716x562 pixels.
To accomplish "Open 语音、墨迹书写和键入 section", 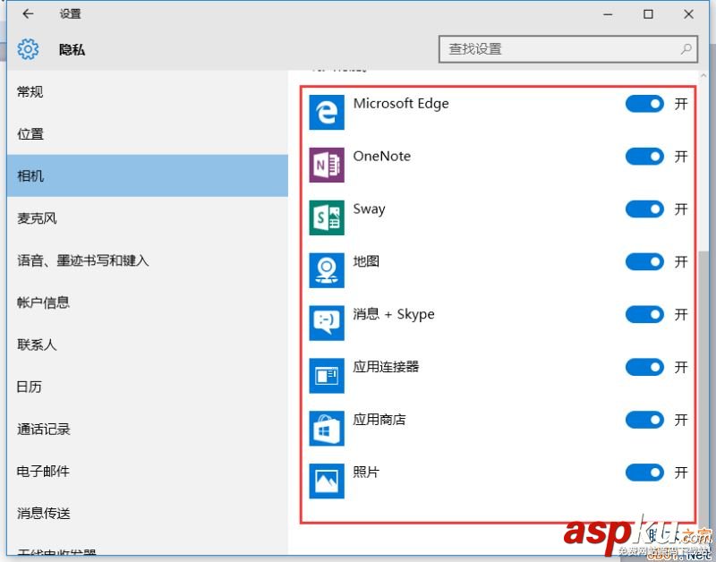I will pos(148,260).
